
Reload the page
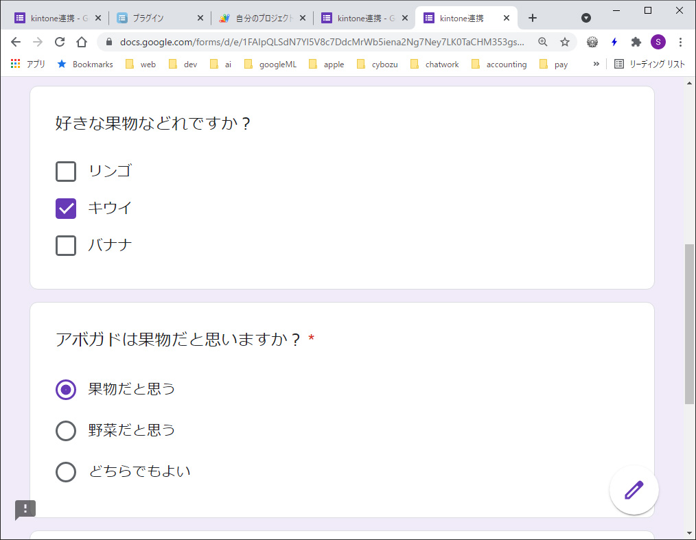click(x=60, y=42)
